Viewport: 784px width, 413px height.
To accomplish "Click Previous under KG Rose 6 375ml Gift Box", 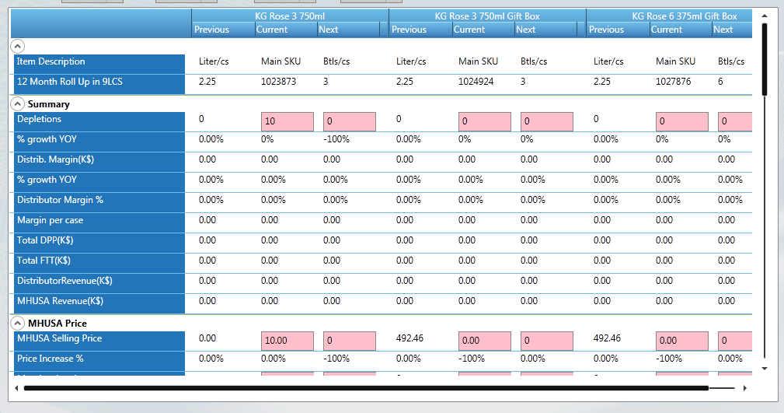I will 618,30.
